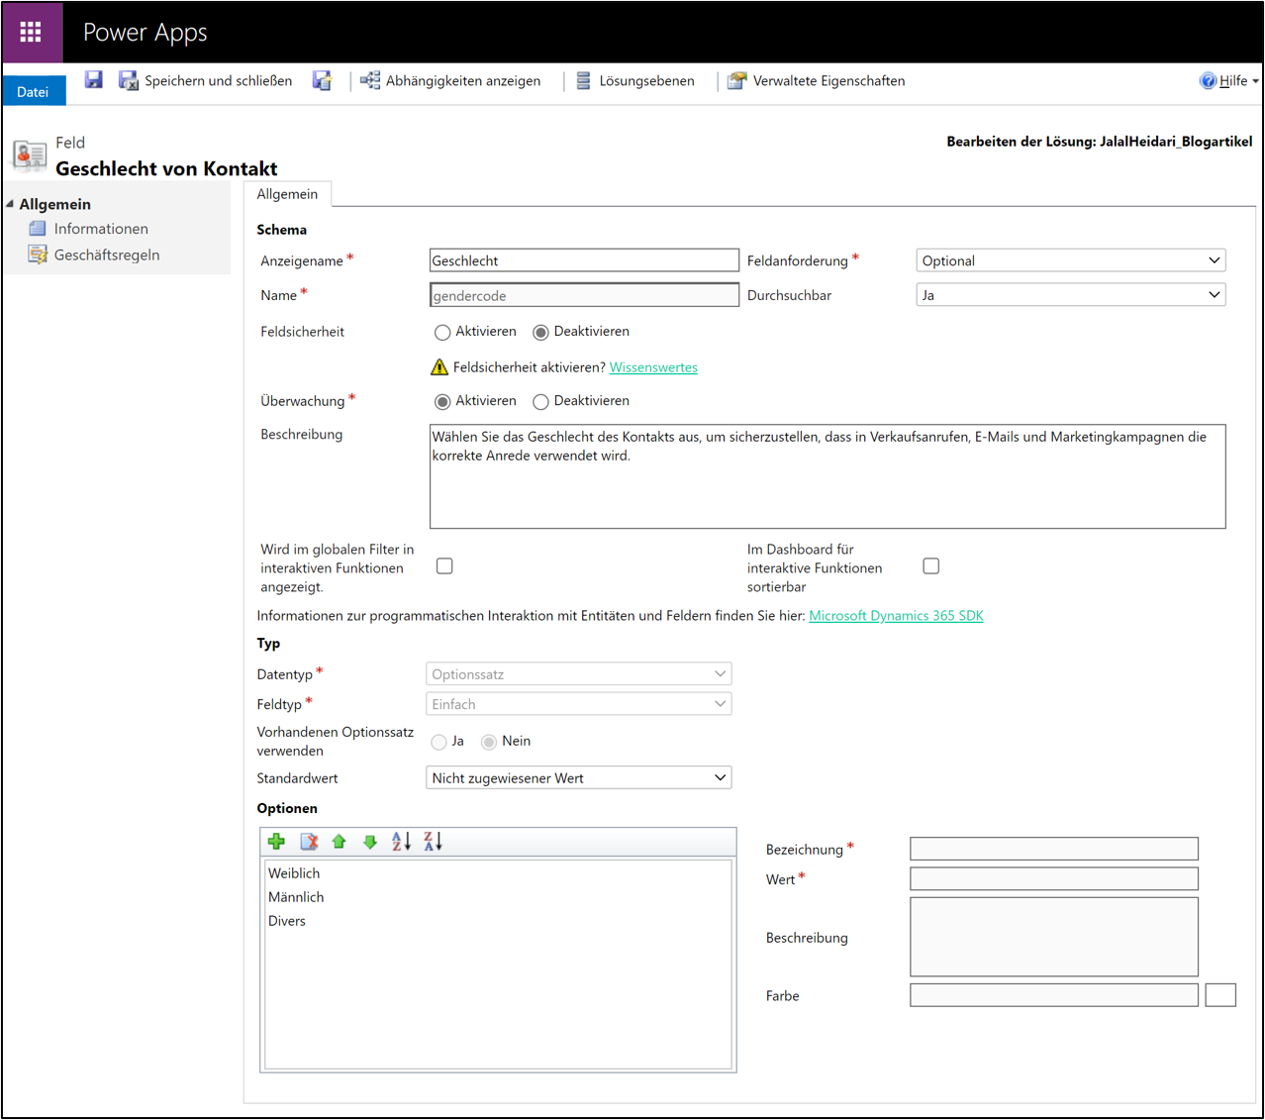The image size is (1265, 1120).
Task: Click the option Wert input field
Action: tap(1054, 878)
